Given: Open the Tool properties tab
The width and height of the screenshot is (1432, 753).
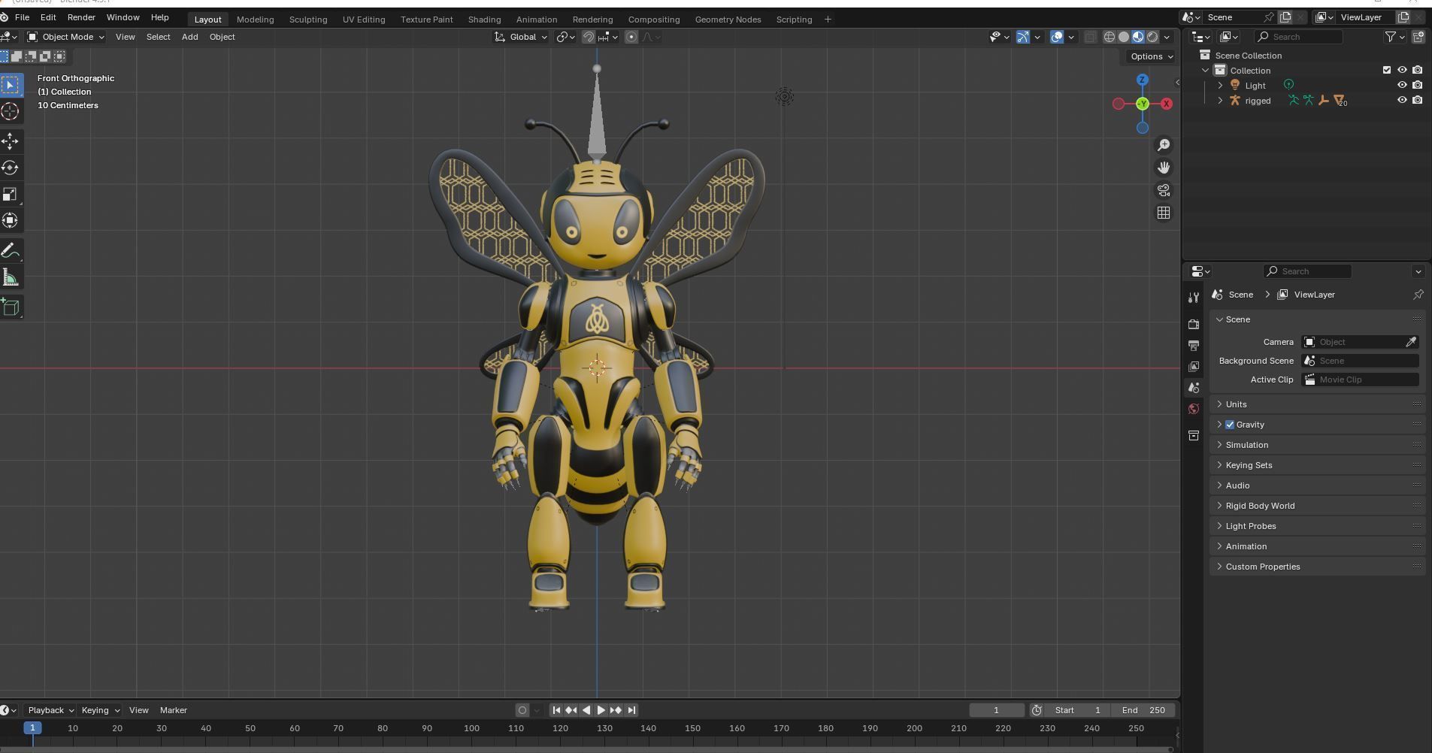Looking at the screenshot, I should (1194, 298).
